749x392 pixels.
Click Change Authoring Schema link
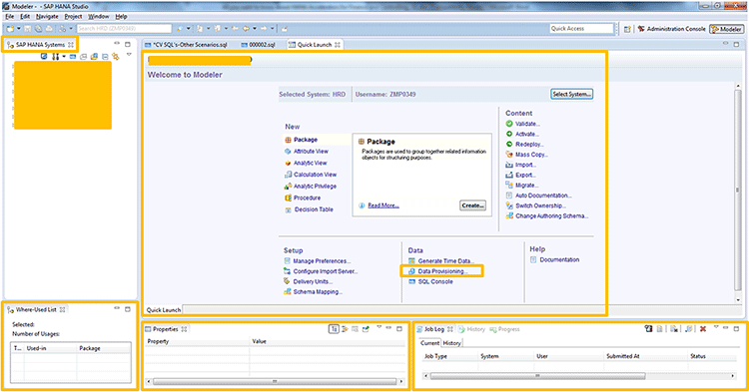[551, 216]
